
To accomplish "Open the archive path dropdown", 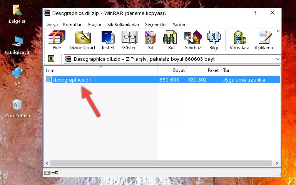I will coord(278,59).
